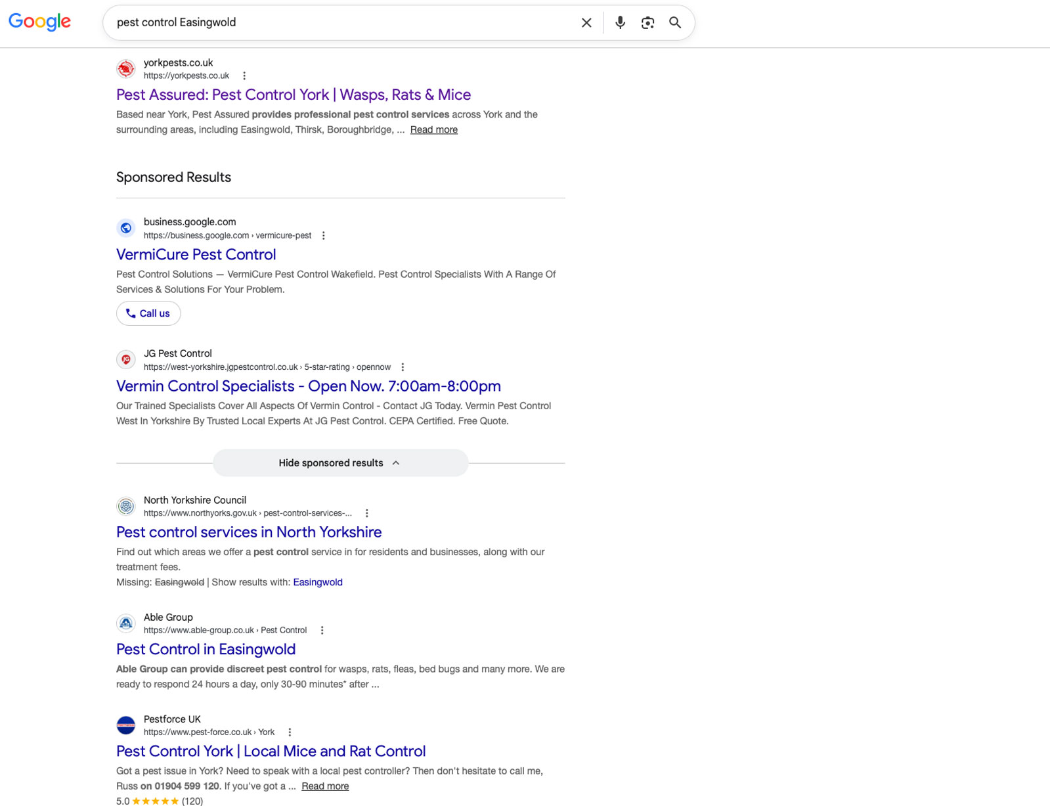The width and height of the screenshot is (1050, 806).
Task: Click the yorkpests.co.uk favicon
Action: (126, 68)
